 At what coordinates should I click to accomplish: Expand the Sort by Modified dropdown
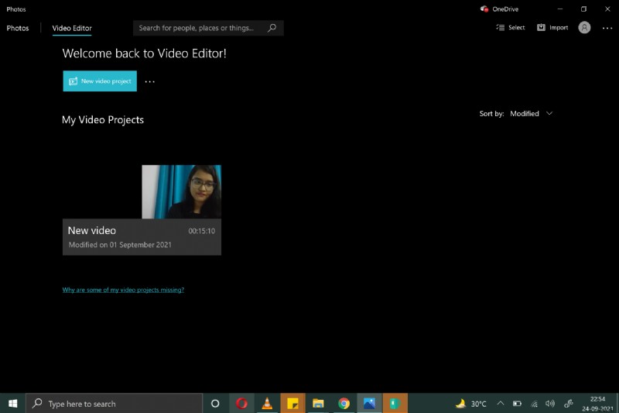532,113
